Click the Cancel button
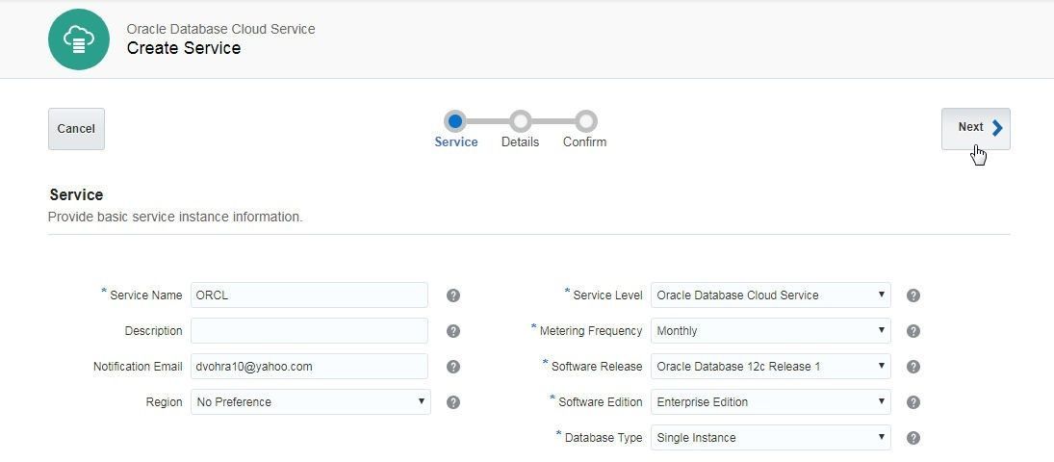This screenshot has width=1054, height=462. (x=76, y=128)
